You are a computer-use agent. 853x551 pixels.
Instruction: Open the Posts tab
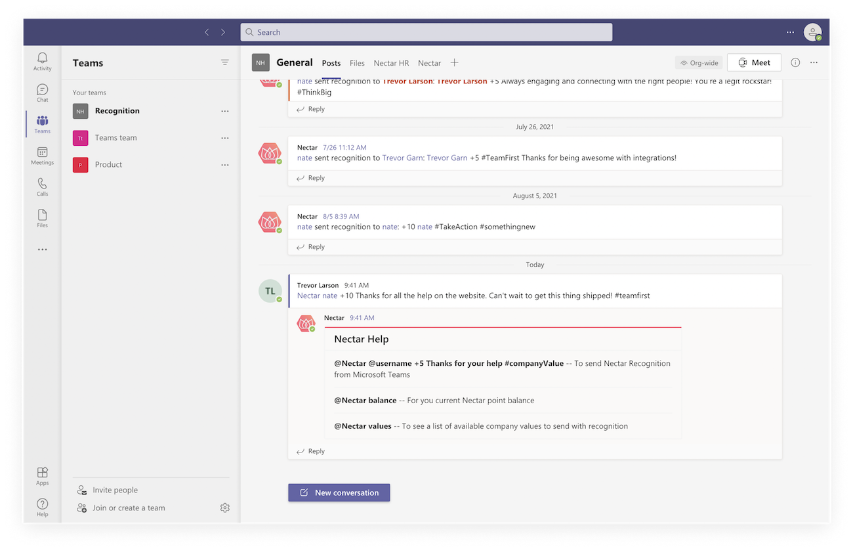331,63
